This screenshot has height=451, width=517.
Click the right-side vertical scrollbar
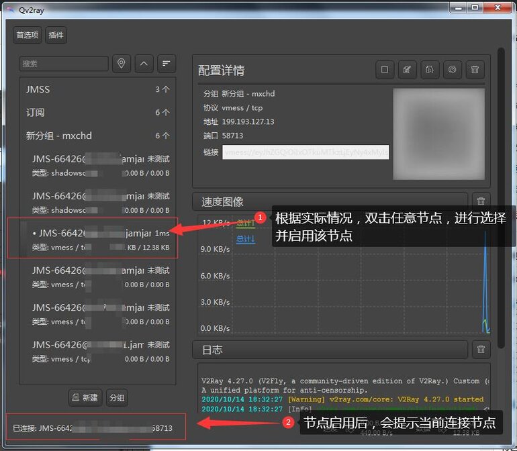click(501, 198)
